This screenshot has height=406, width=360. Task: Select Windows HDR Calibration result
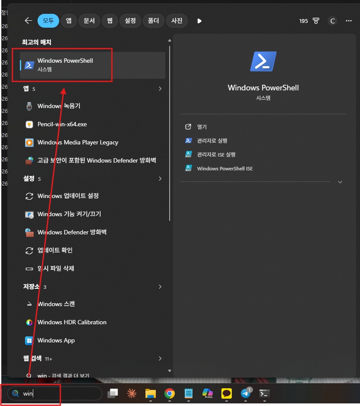point(92,323)
